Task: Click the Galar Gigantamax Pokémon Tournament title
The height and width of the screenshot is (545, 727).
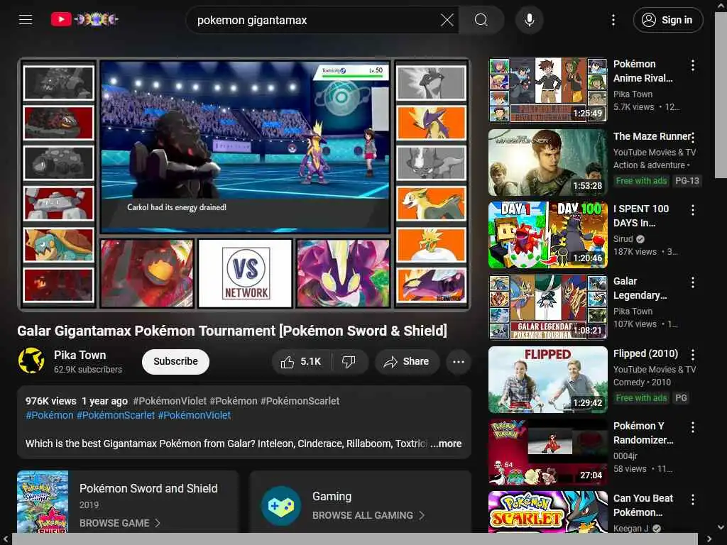Action: 232,331
